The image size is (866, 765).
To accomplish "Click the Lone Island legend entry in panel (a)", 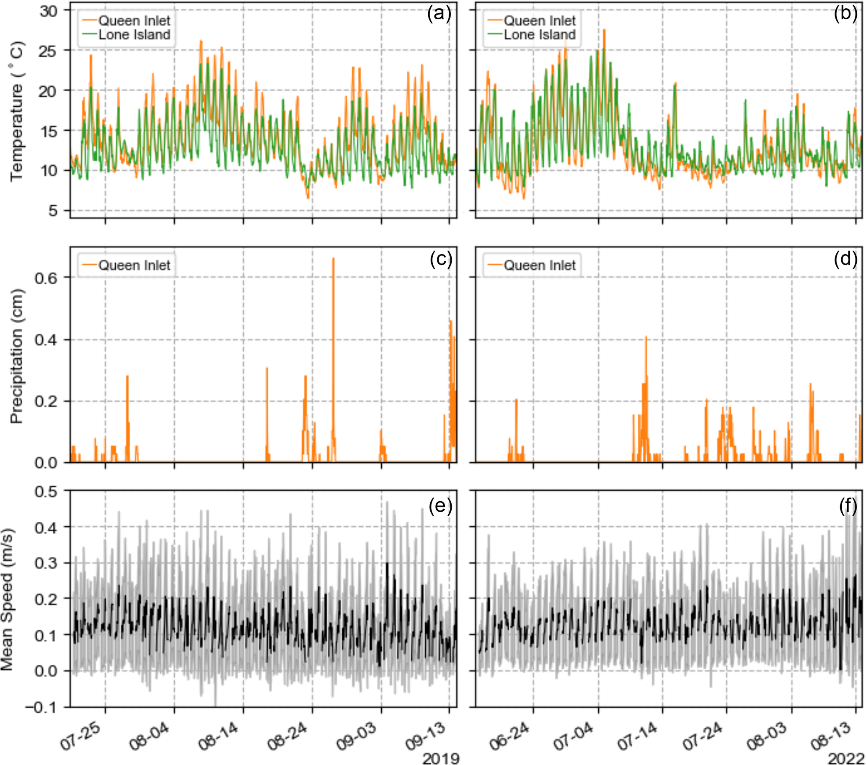I will tap(134, 35).
